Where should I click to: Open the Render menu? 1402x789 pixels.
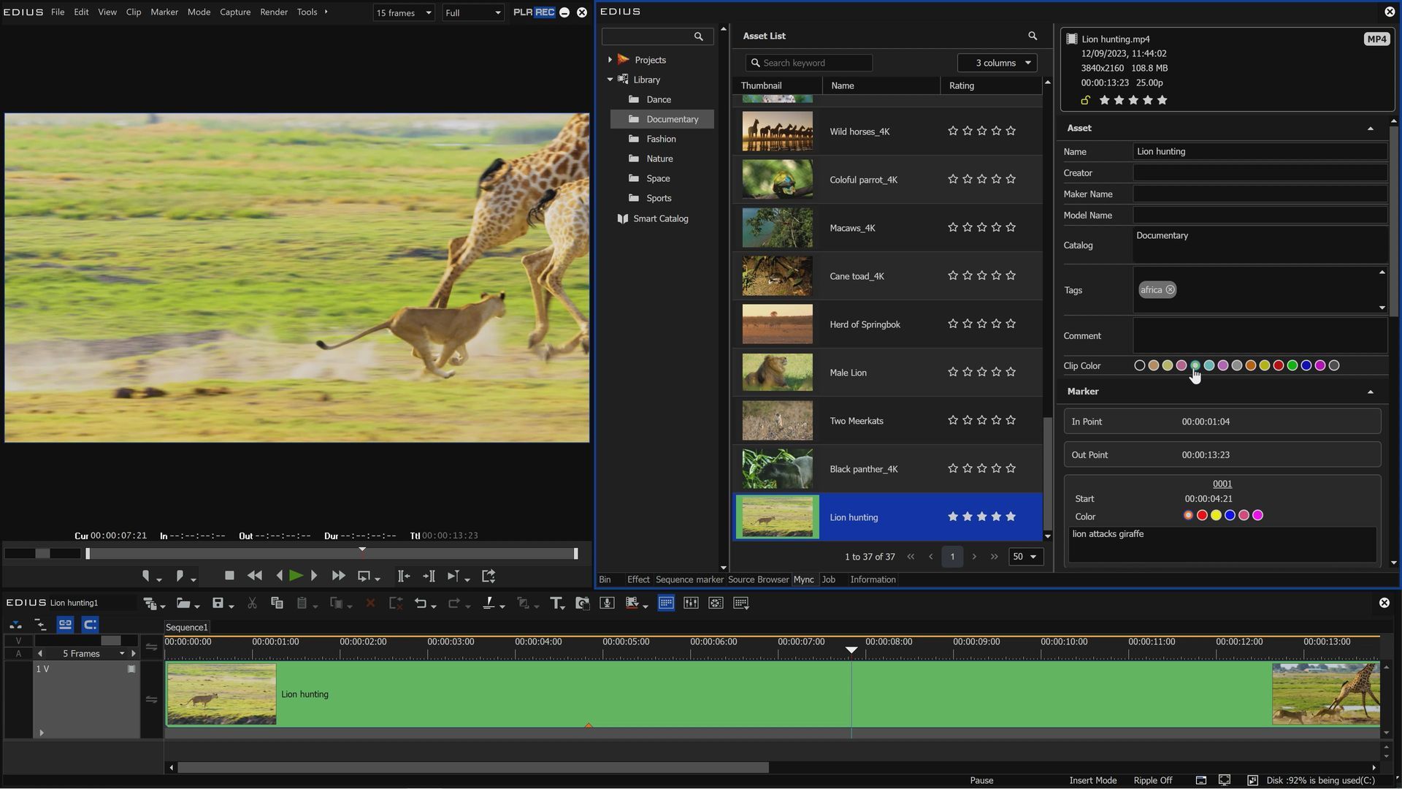[273, 12]
